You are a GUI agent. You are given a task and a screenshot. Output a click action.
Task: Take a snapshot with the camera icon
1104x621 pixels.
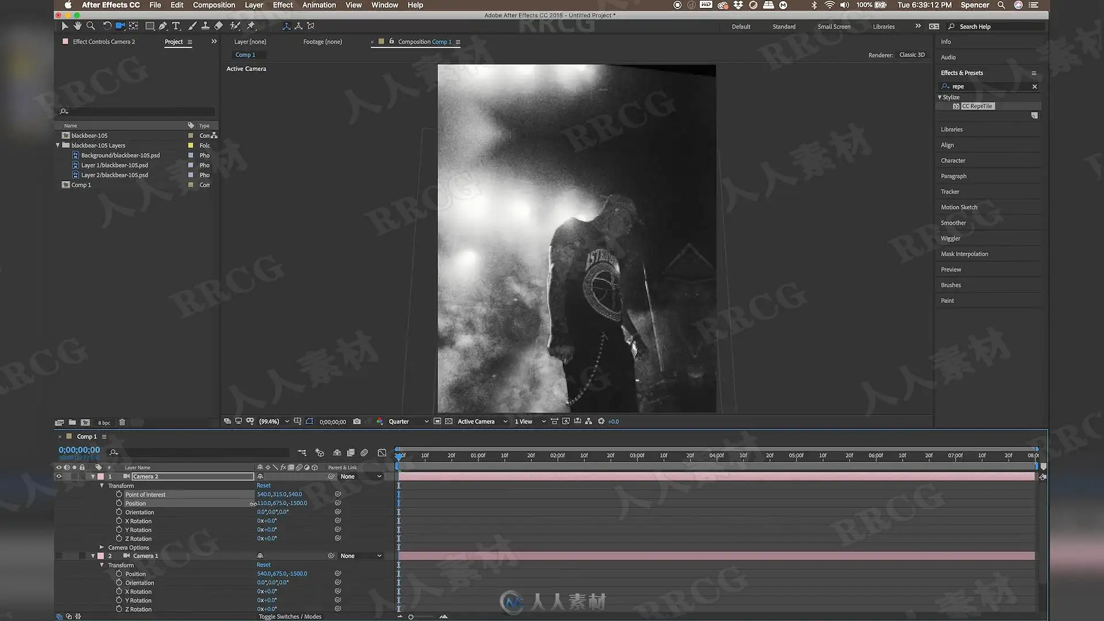pos(356,421)
